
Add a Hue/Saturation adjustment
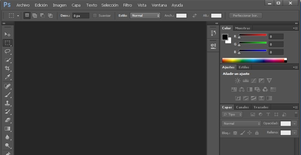pos(234,89)
